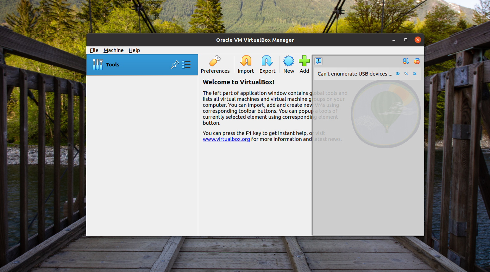
Task: Open the Help menu
Action: (134, 50)
